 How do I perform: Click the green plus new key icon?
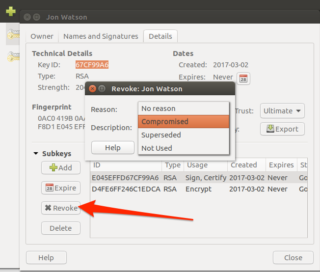(x=11, y=11)
